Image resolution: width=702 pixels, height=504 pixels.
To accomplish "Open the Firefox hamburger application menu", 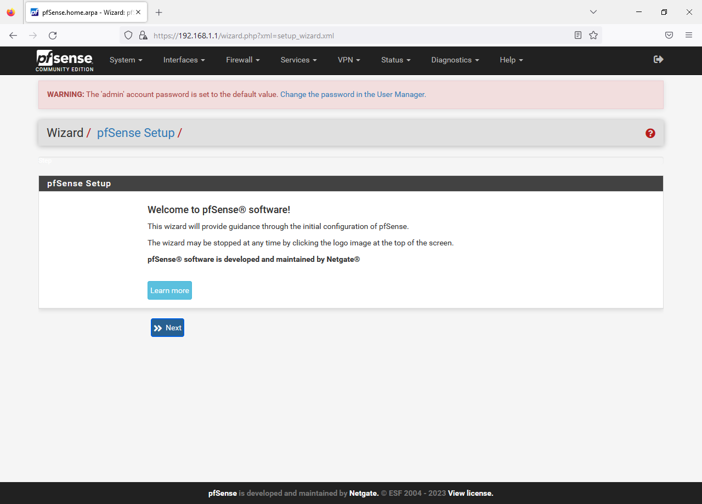I will (689, 35).
